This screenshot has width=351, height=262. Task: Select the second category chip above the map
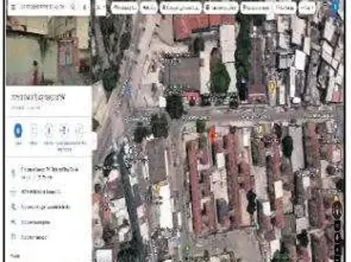click(148, 8)
